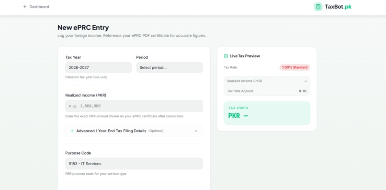Open the Tax Year 2026-2027 dropdown

(99, 67)
